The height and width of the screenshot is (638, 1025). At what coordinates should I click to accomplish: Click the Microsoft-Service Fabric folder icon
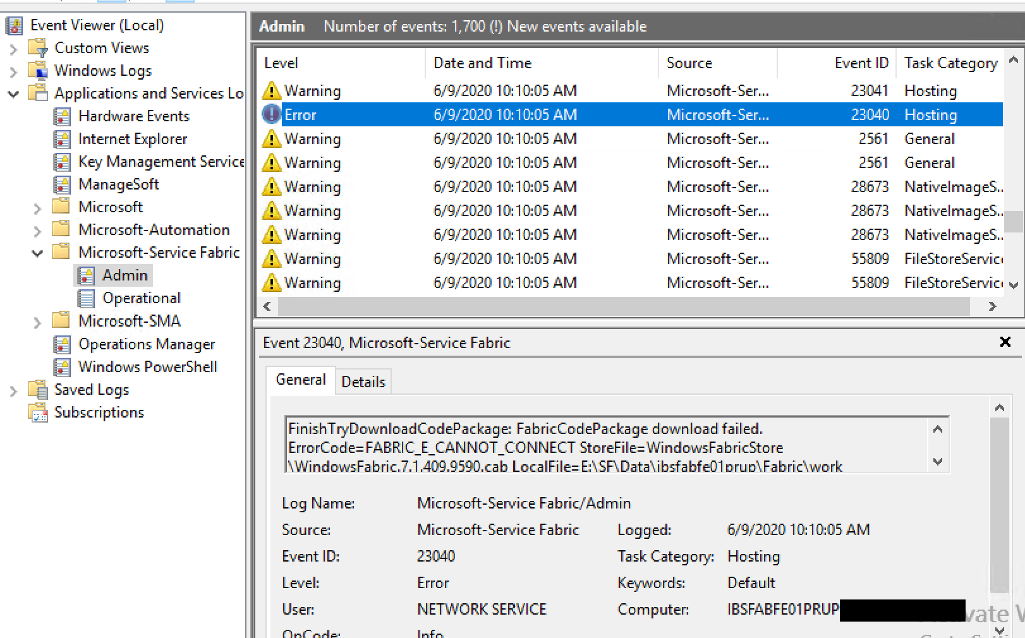[61, 252]
